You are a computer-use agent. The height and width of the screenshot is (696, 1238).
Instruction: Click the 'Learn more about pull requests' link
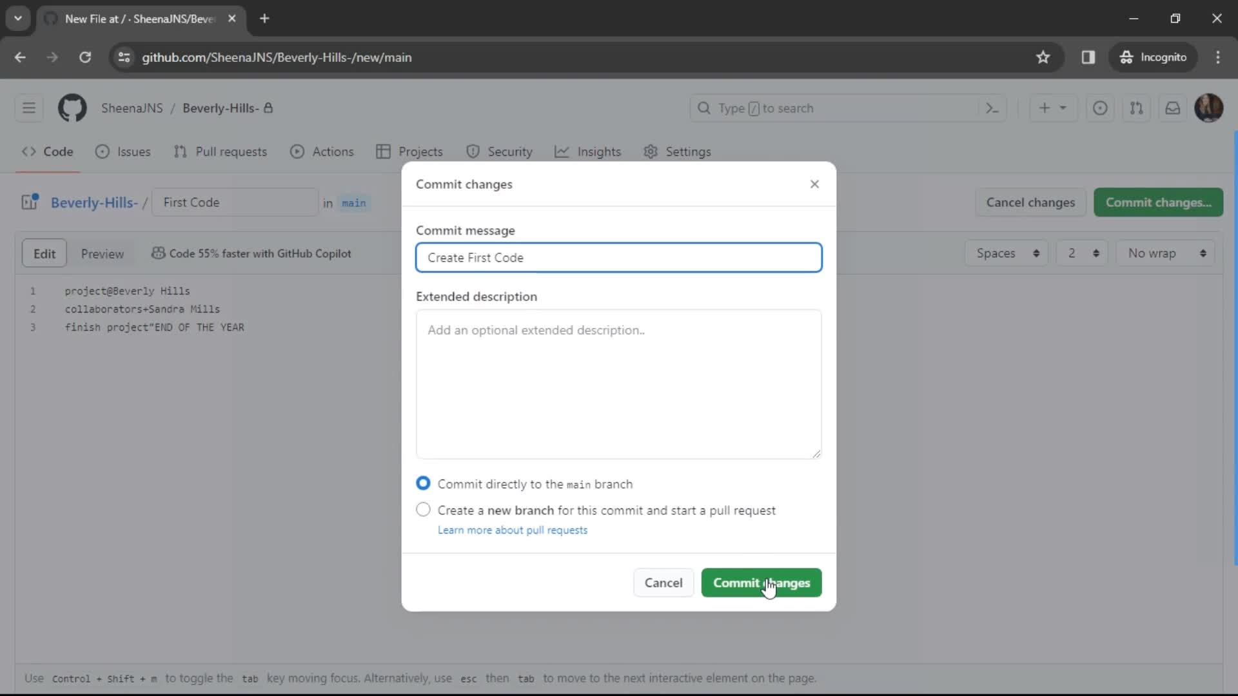[513, 530]
